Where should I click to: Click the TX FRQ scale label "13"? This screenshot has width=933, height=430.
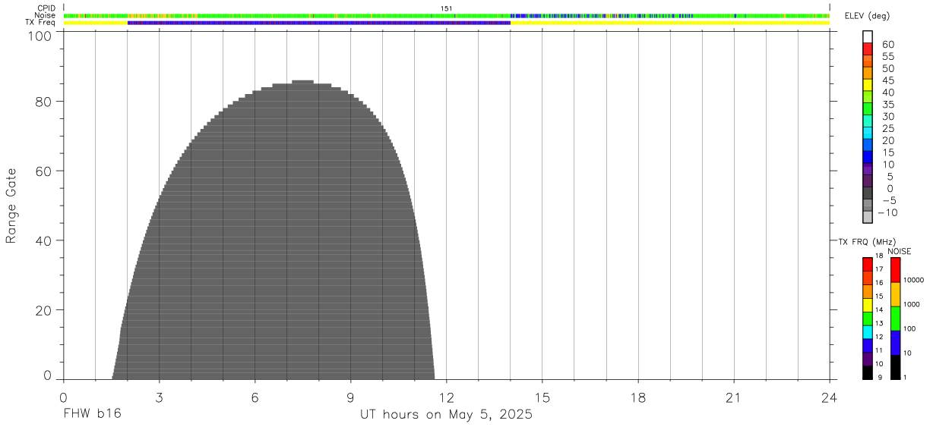878,323
